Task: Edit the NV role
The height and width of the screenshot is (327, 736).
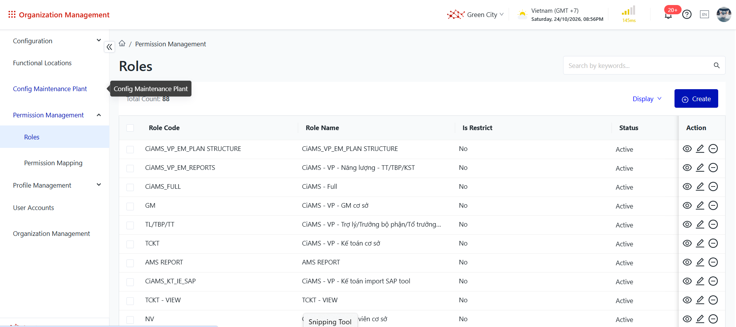Action: tap(700, 319)
